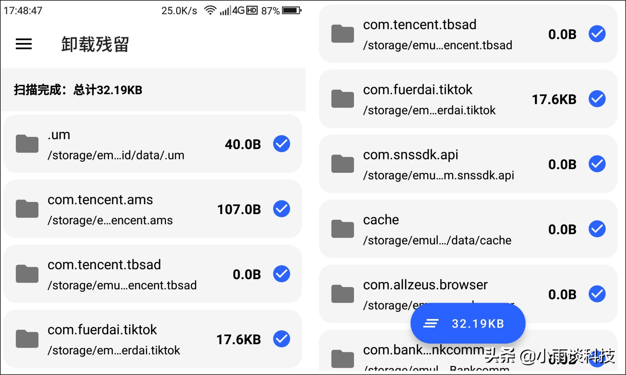Click the folder icon beside .um
626x375 pixels.
click(27, 144)
